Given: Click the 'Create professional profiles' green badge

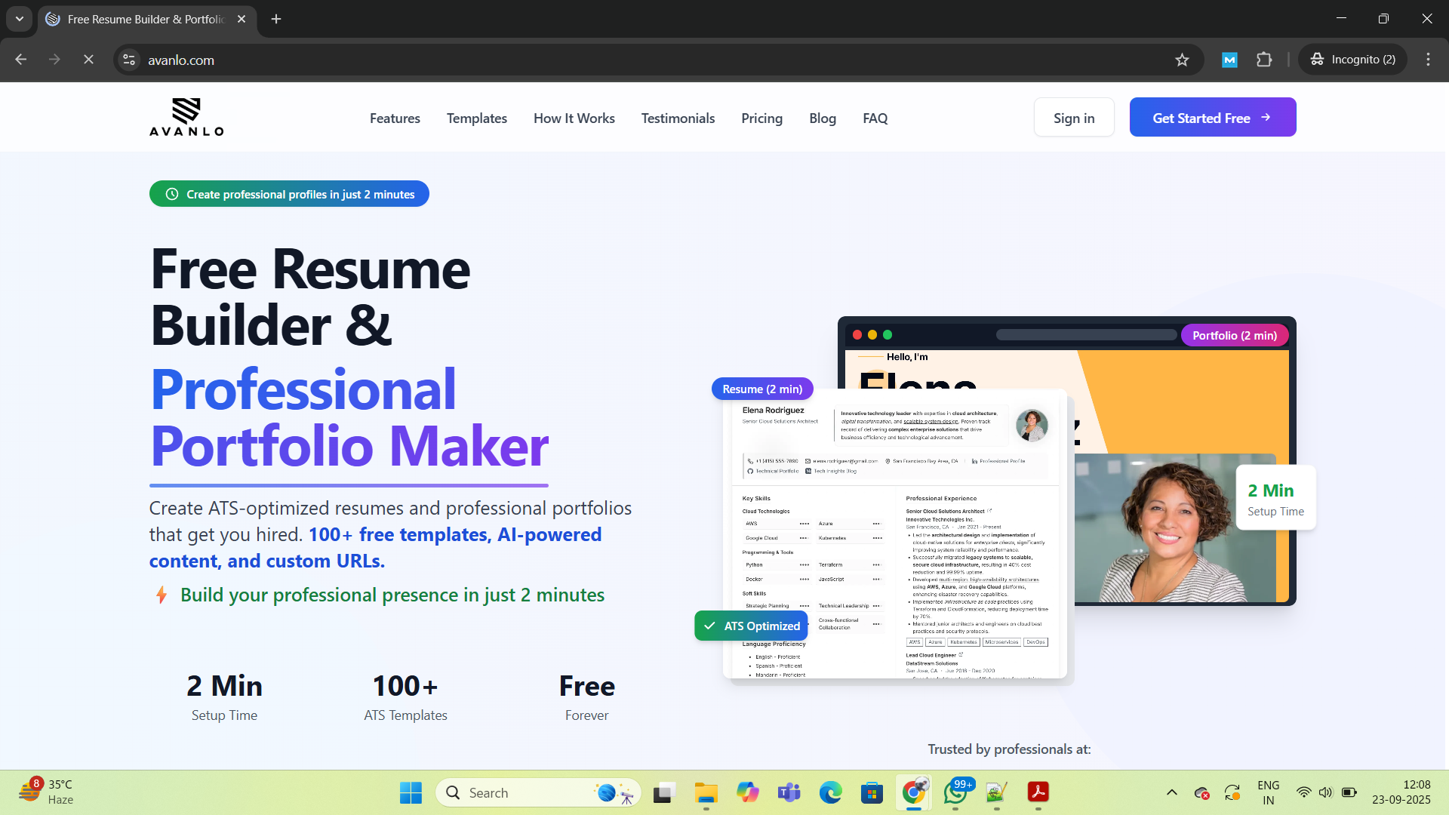Looking at the screenshot, I should click(x=289, y=194).
